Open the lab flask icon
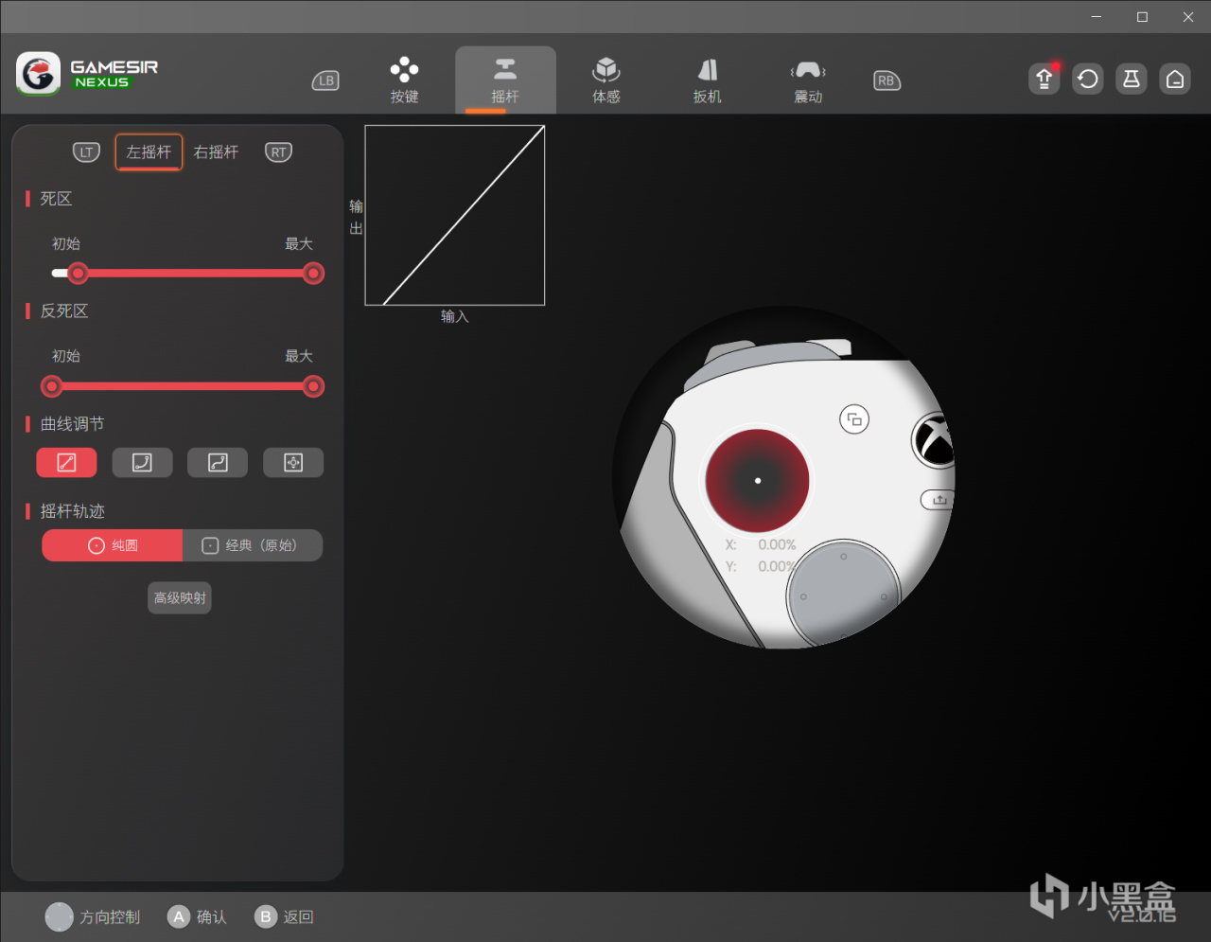Screen dimensions: 1211x942 pos(1132,79)
